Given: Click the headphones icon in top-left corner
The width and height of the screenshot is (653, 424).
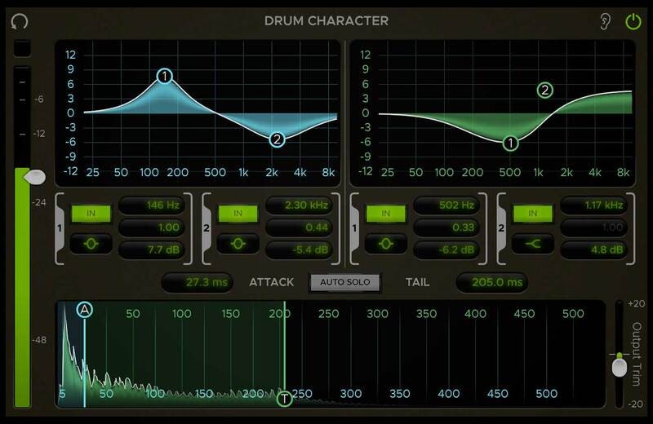Looking at the screenshot, I should tap(19, 21).
